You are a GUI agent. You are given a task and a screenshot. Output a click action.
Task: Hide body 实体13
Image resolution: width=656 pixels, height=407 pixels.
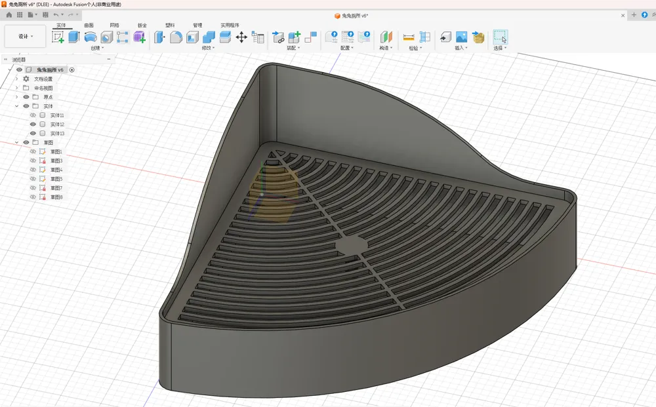click(x=33, y=134)
